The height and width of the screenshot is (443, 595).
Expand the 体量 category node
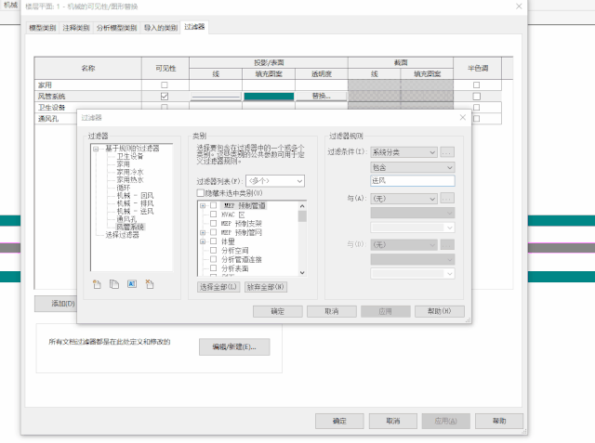pos(203,241)
